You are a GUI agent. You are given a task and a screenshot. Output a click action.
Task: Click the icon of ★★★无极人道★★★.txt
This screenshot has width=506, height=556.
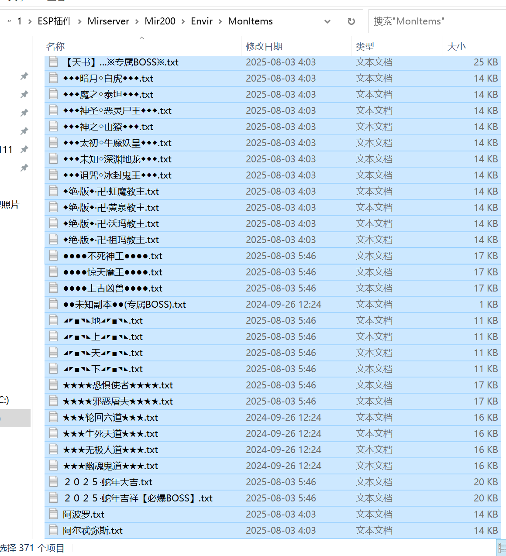tap(54, 449)
